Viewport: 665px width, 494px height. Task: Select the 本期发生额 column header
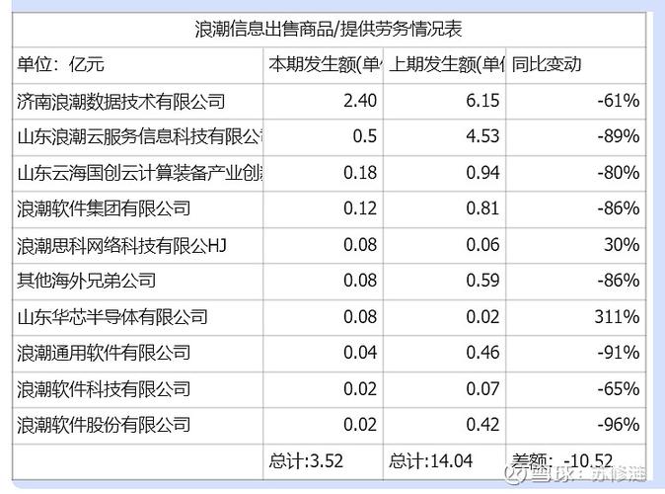click(325, 64)
